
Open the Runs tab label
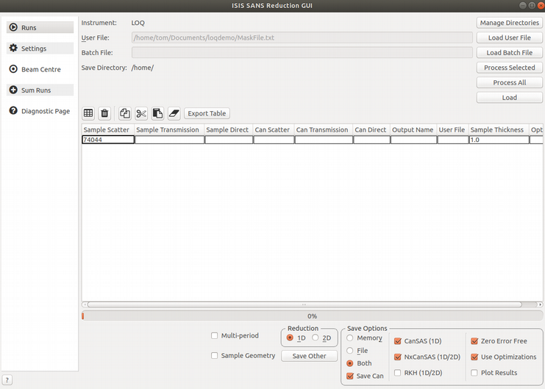29,28
